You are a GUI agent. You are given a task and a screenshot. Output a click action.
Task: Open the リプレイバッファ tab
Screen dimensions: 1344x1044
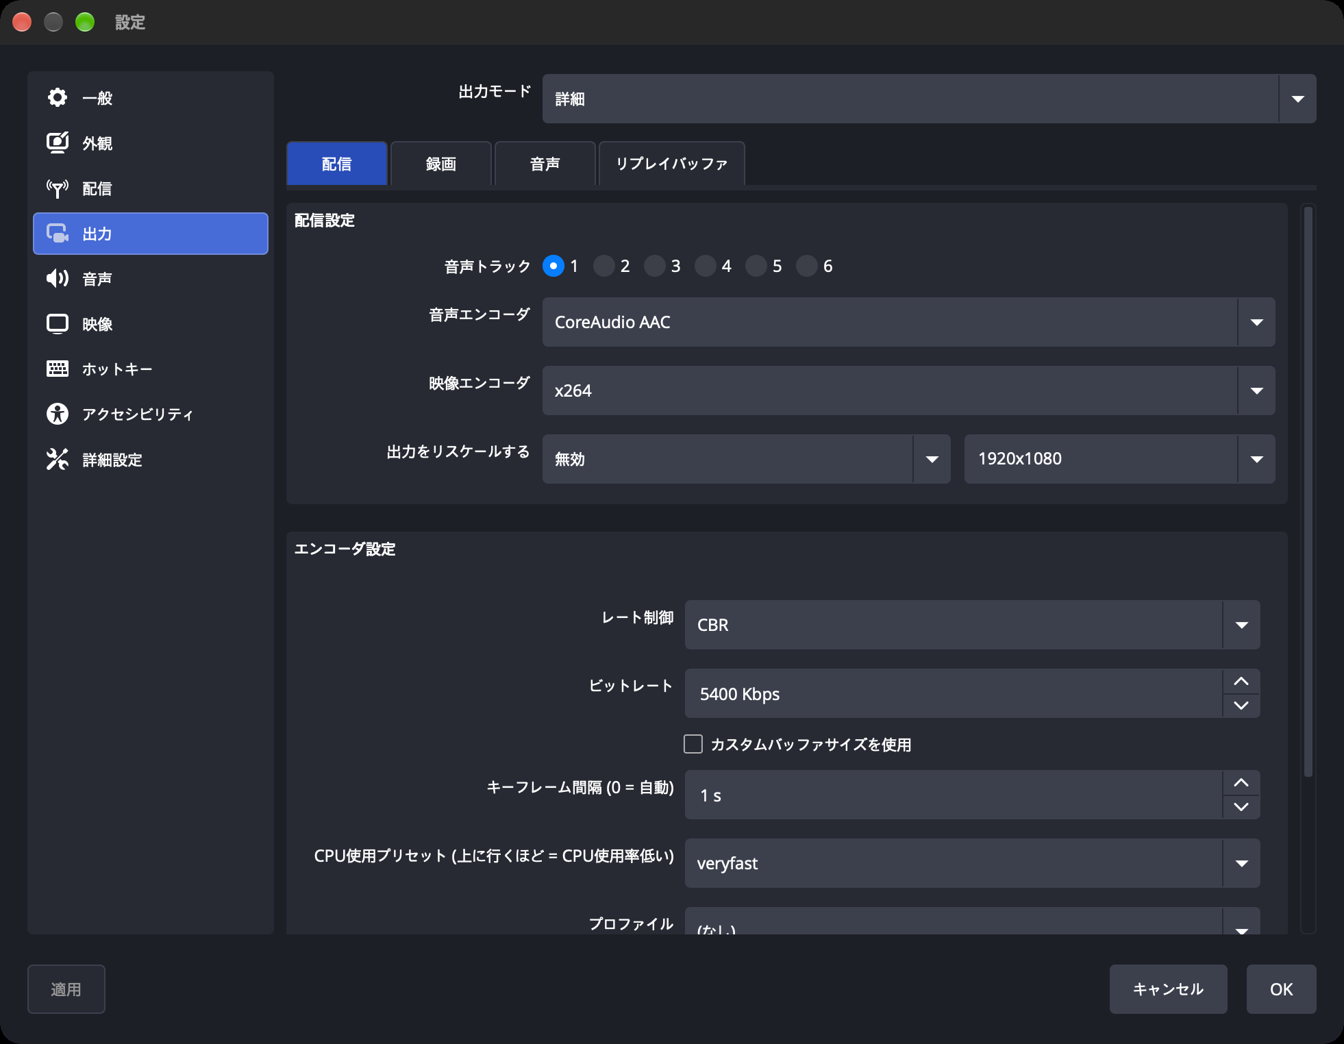(x=671, y=164)
